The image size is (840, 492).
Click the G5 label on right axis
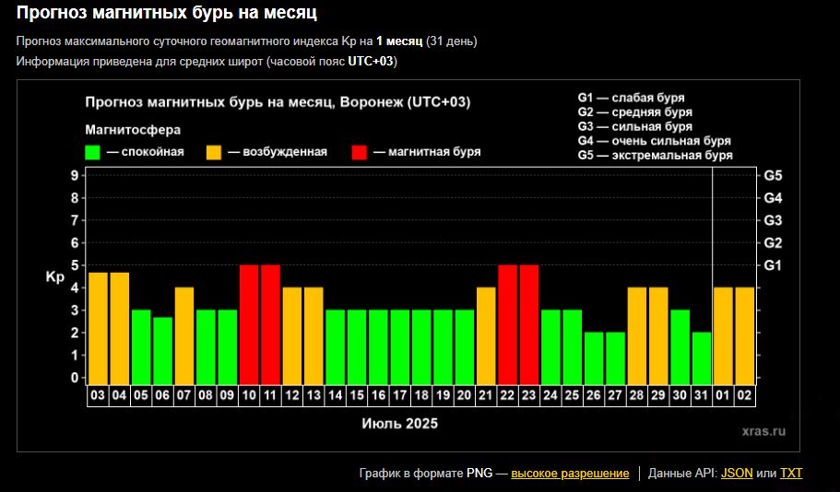click(773, 175)
